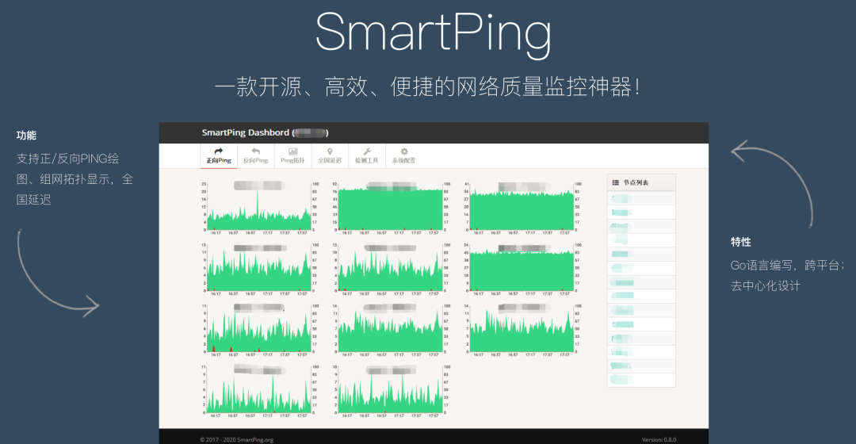Open 检测工具 wrench tools tab
Image resolution: width=856 pixels, height=444 pixels.
(367, 155)
